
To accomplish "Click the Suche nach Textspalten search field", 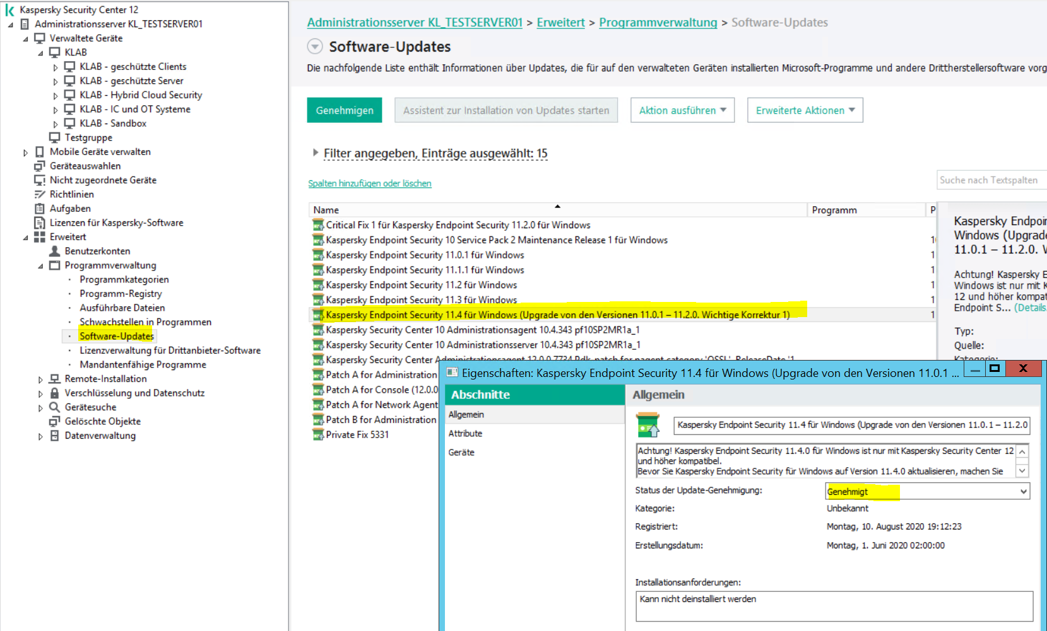I will [x=991, y=180].
